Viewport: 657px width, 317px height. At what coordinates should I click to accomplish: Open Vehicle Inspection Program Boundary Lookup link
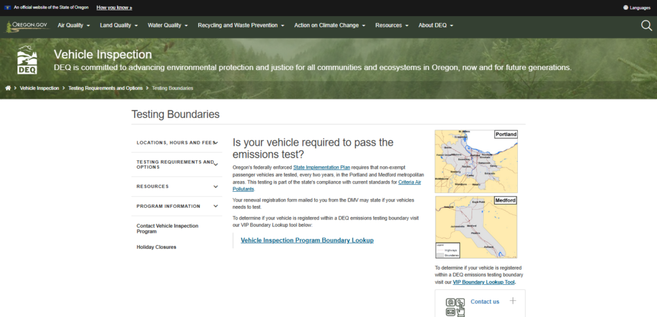click(x=307, y=241)
